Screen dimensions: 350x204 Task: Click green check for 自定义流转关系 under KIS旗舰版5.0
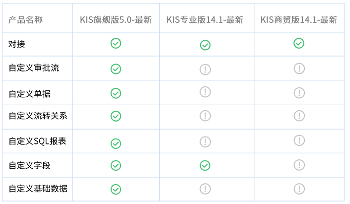(116, 116)
